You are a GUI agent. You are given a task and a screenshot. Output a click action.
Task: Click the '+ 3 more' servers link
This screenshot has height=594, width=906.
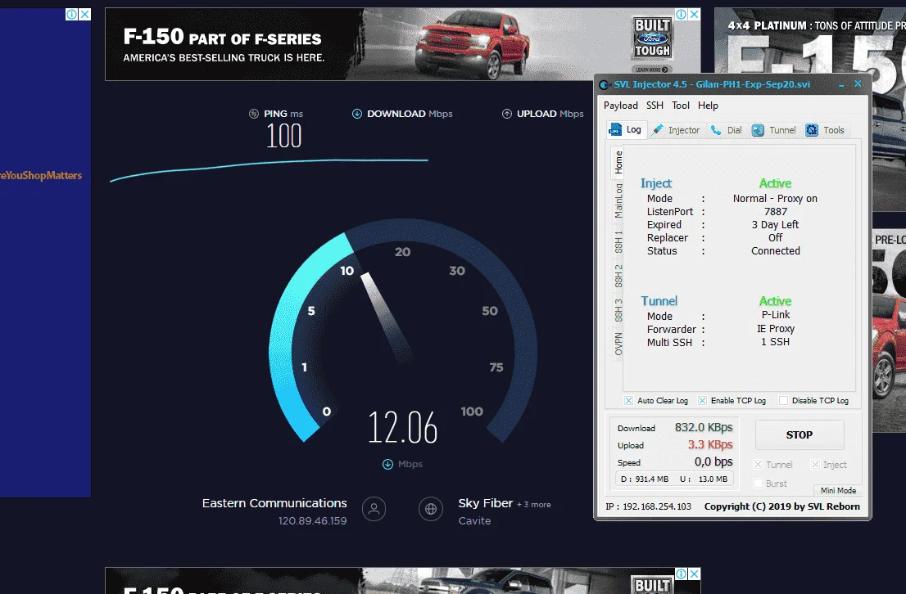point(534,505)
